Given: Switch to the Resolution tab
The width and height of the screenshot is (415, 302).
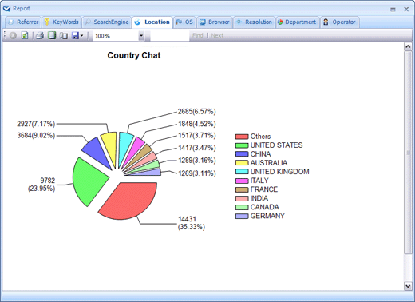Looking at the screenshot, I should click(x=254, y=22).
